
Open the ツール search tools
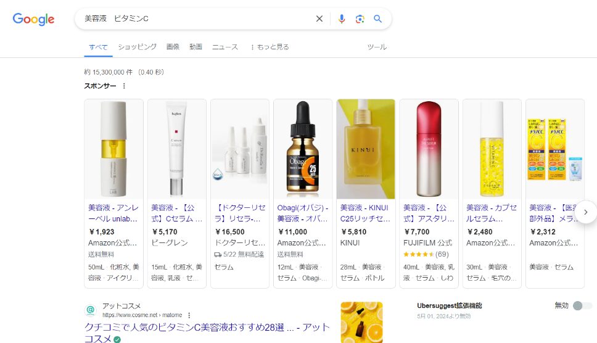click(377, 47)
